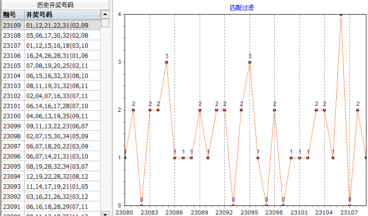The height and width of the screenshot is (216, 368).
Task: Click the 0 data point near 23082
Action: [142, 205]
